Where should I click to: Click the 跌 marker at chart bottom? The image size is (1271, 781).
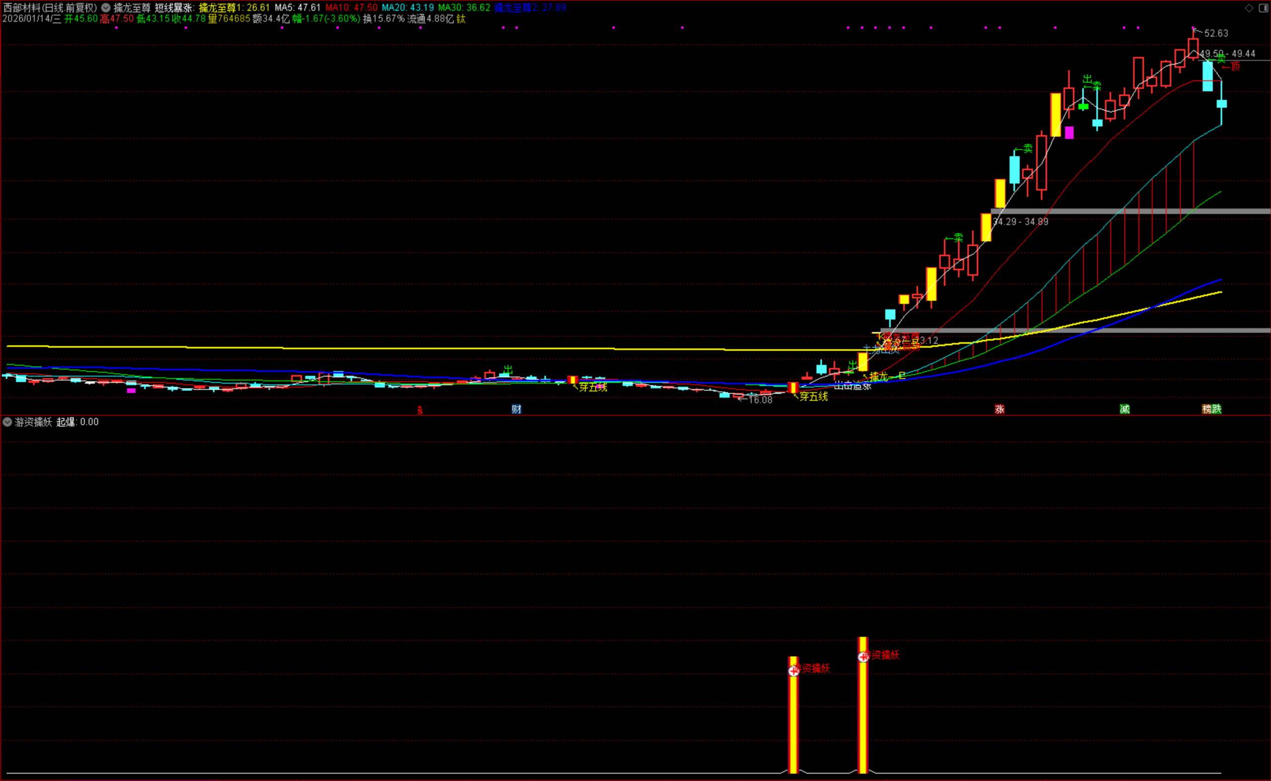click(x=1216, y=409)
